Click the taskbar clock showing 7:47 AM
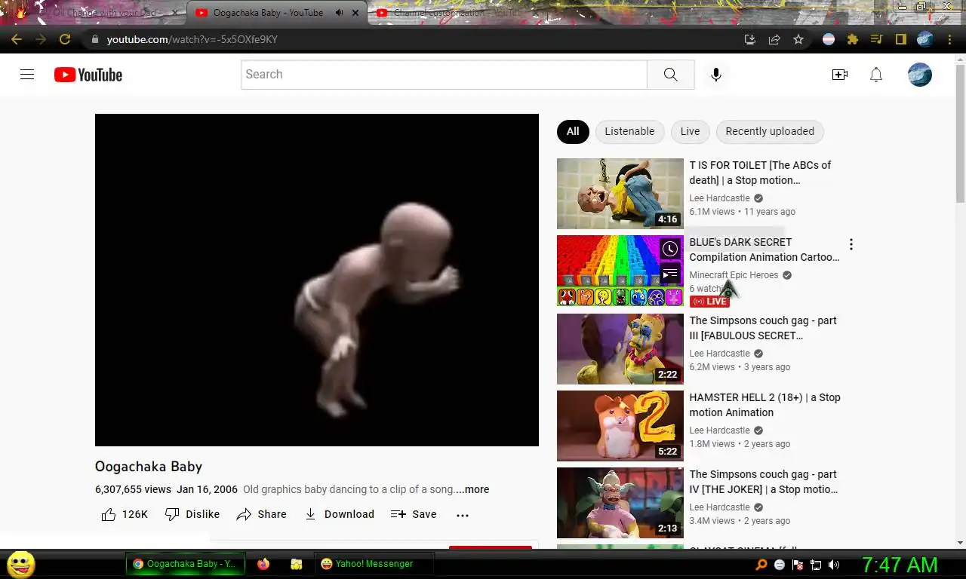This screenshot has height=579, width=966. tap(900, 565)
